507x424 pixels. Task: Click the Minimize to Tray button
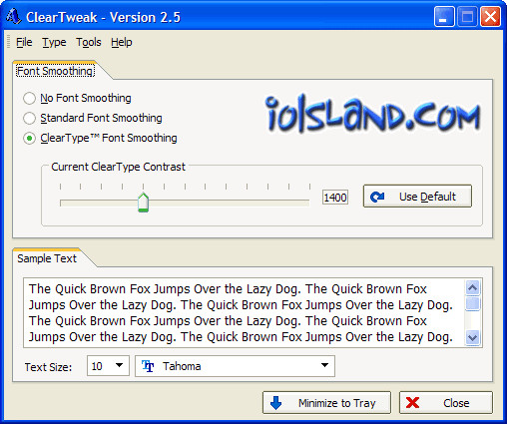[x=326, y=403]
